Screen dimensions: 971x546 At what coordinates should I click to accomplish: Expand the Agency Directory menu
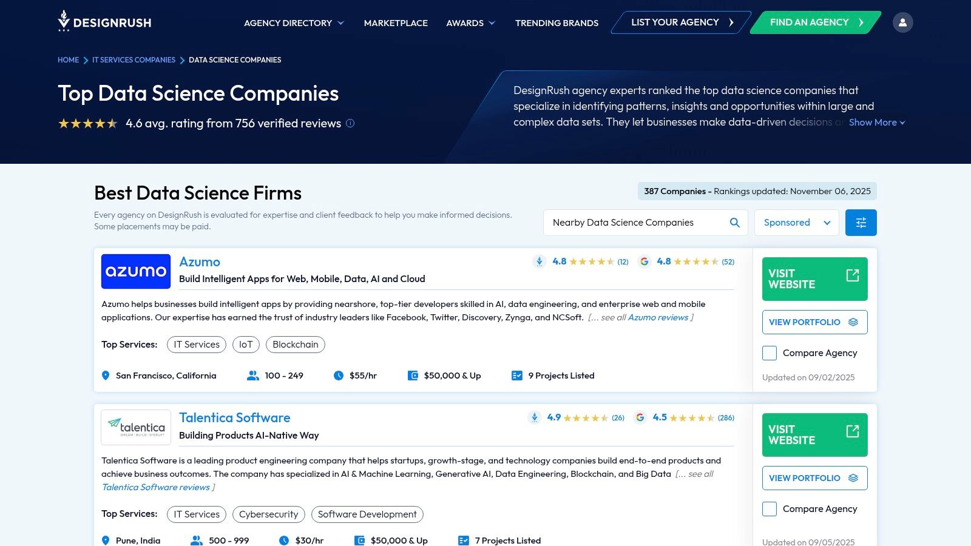click(294, 23)
